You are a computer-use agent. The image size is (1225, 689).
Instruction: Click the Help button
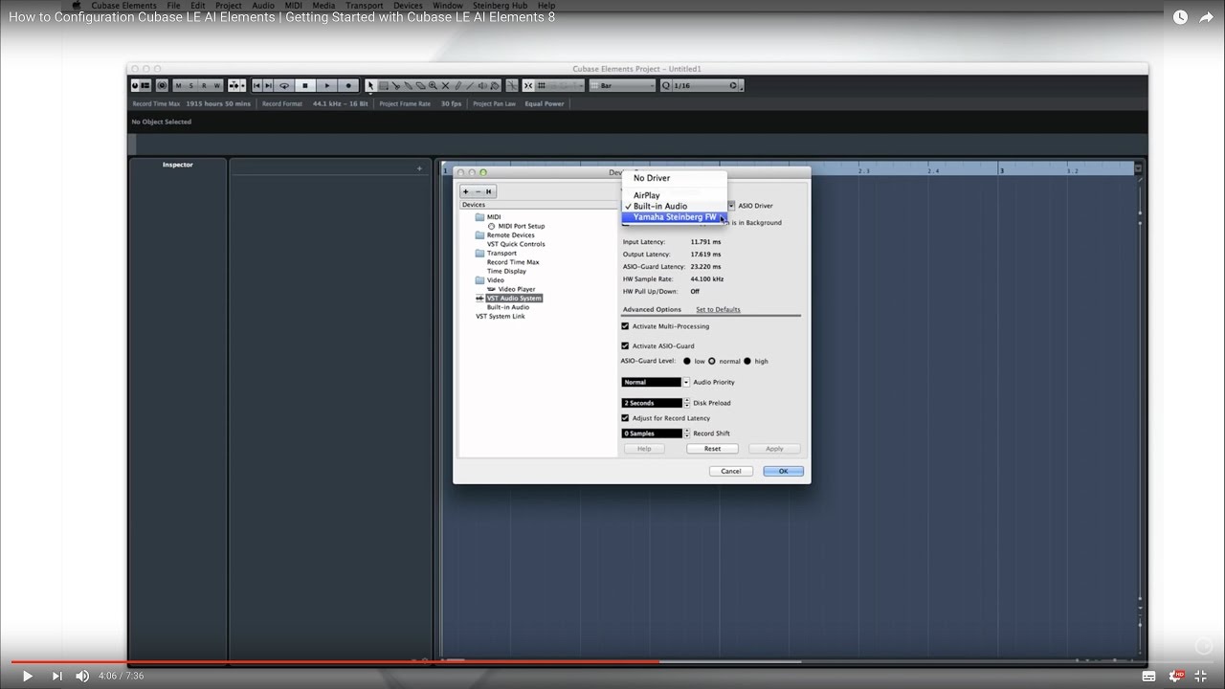[x=644, y=449]
